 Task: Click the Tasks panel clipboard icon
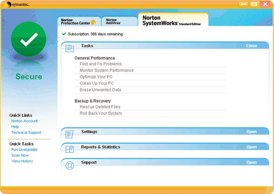(70, 48)
